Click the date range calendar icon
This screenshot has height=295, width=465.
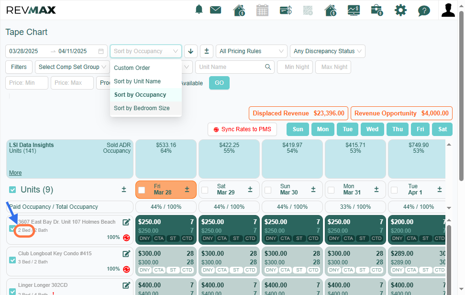click(101, 51)
